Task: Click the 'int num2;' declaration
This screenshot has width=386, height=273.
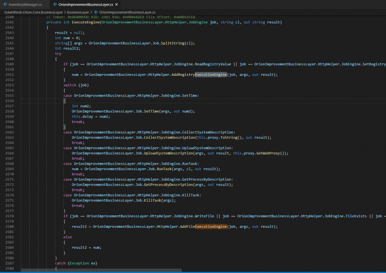Action: click(x=81, y=106)
